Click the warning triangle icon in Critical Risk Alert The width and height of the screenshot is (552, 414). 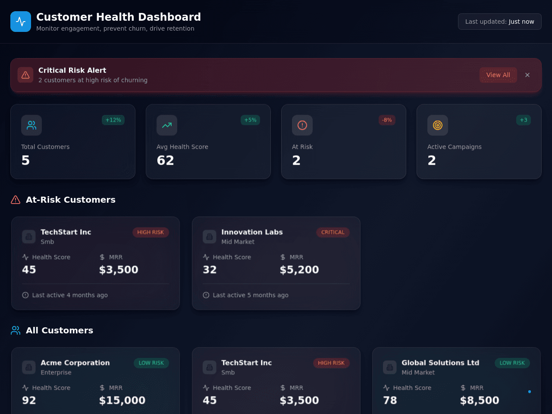pos(25,75)
